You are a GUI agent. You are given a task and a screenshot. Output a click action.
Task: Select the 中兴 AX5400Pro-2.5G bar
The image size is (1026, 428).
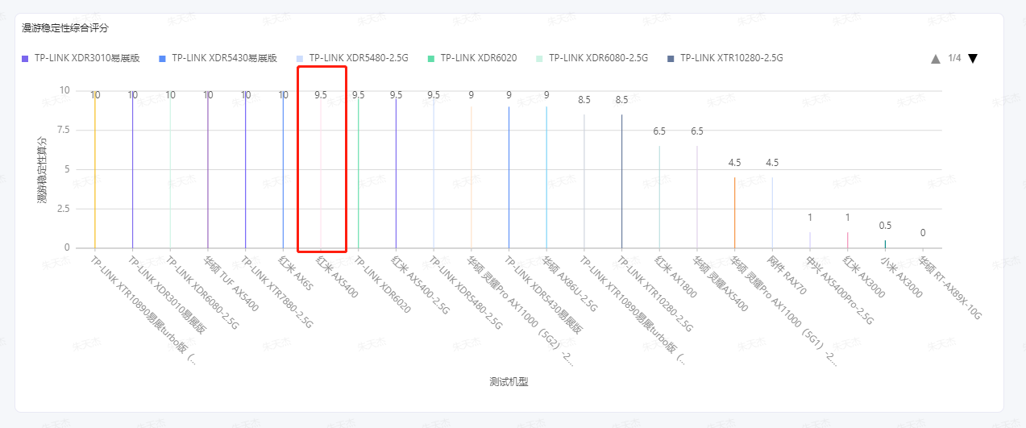click(810, 240)
